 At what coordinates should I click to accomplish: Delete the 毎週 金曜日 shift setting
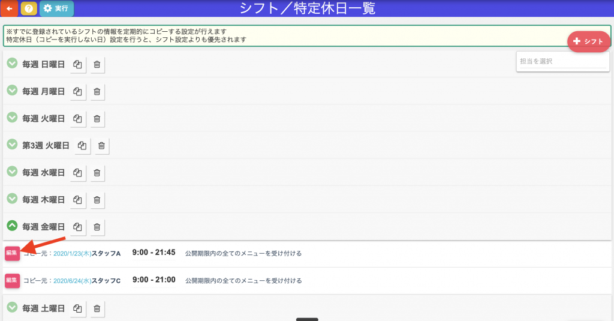coord(97,227)
